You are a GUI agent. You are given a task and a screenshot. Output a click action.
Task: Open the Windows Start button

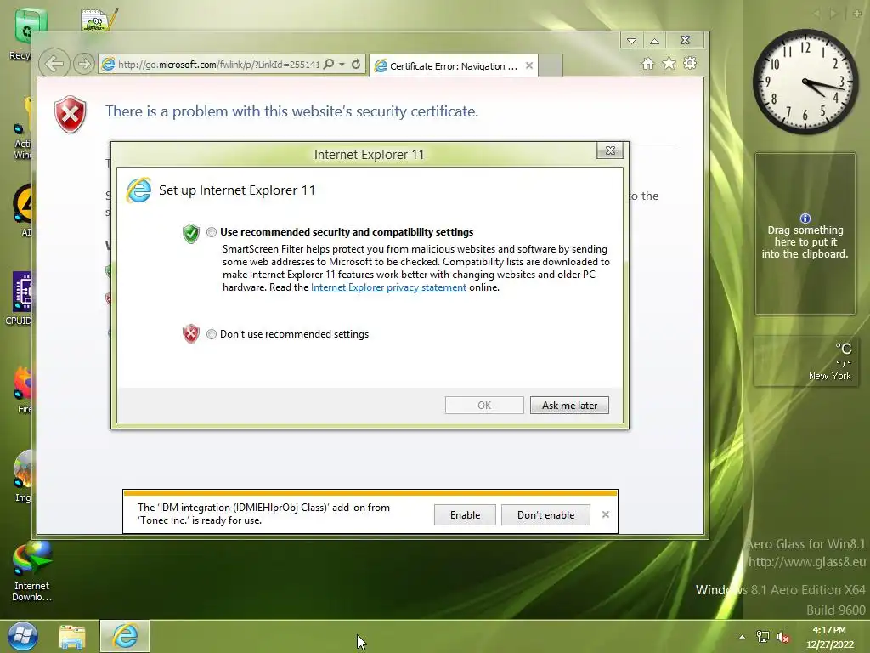point(23,636)
